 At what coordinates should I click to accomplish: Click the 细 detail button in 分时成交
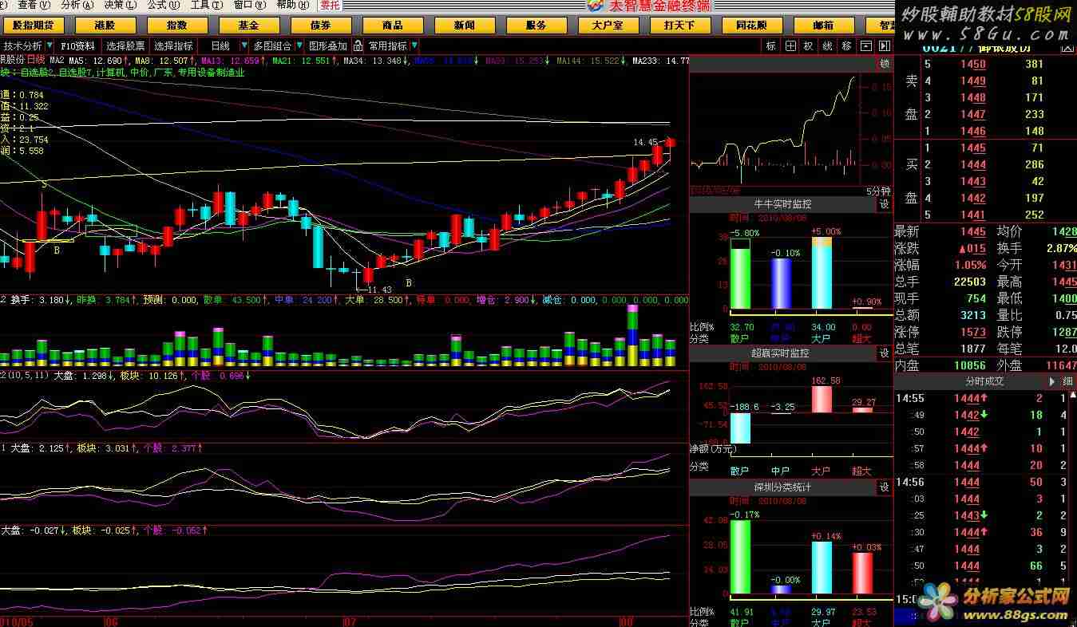pos(1067,381)
